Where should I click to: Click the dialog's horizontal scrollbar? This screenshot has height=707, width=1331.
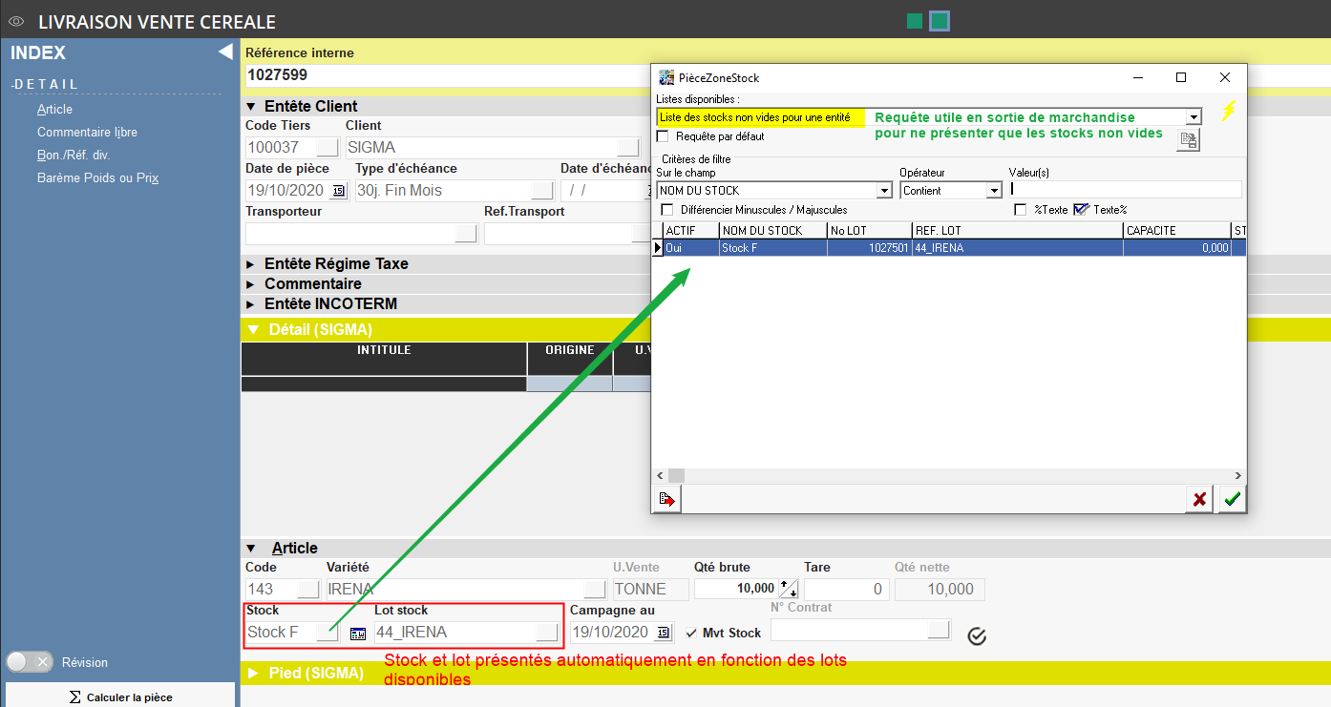(x=950, y=475)
